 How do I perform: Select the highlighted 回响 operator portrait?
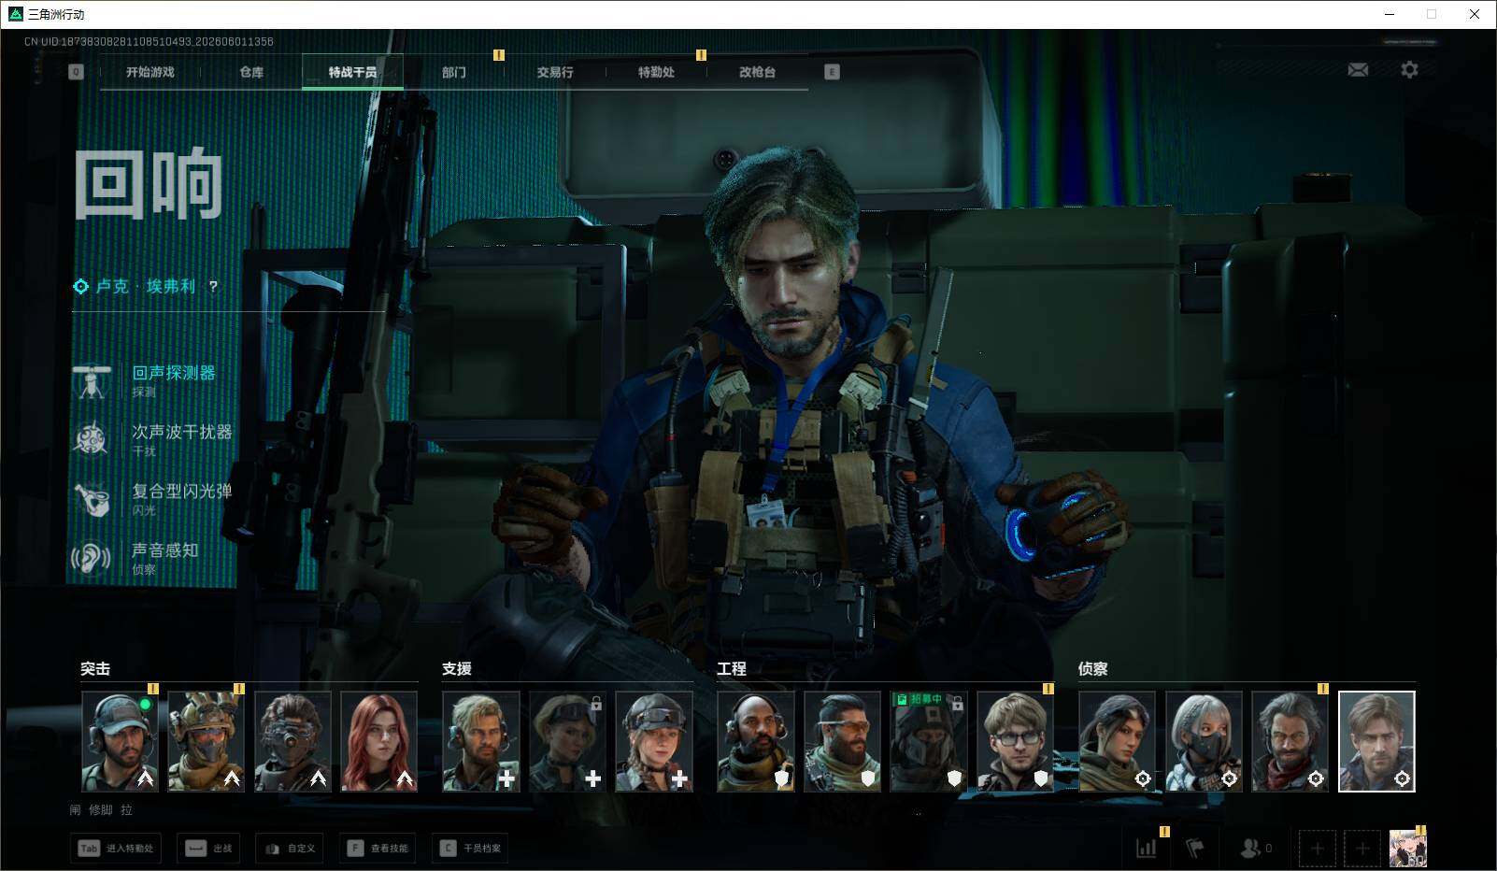point(1376,742)
